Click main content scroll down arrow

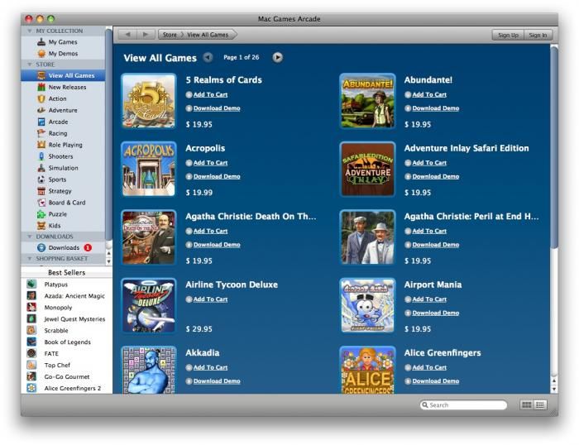(x=554, y=389)
